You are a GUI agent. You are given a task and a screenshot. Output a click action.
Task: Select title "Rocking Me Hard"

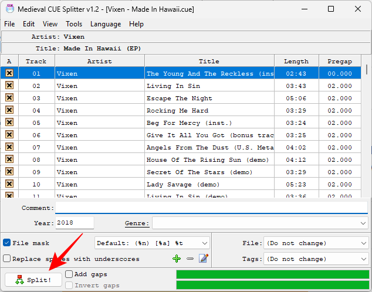point(177,110)
